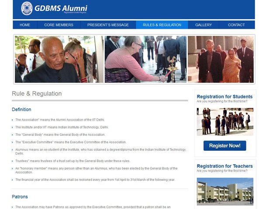Click the Patrons section heading
This screenshot has width=262, height=209.
click(x=20, y=197)
